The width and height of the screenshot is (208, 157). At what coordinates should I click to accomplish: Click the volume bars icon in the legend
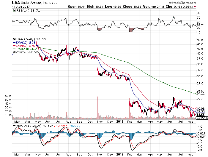click(x=14, y=52)
